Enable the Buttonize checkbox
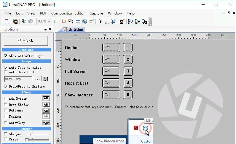This screenshot has width=236, height=144. [6, 110]
